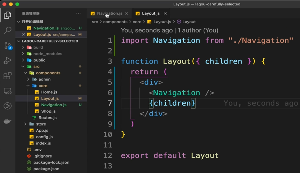Open Source Control view with badge 2
The height and width of the screenshot is (173, 300).
(8, 46)
